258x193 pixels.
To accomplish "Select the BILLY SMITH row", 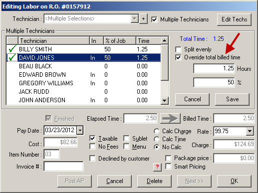I will point(83,49).
